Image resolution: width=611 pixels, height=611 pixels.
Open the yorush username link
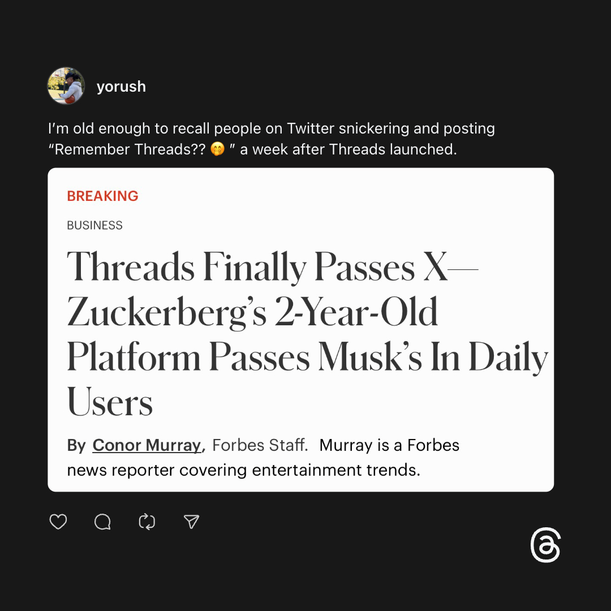[x=121, y=87]
